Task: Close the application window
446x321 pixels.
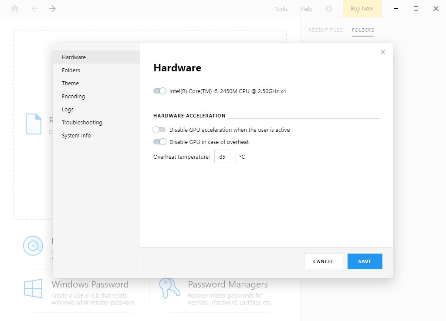Action: click(436, 9)
